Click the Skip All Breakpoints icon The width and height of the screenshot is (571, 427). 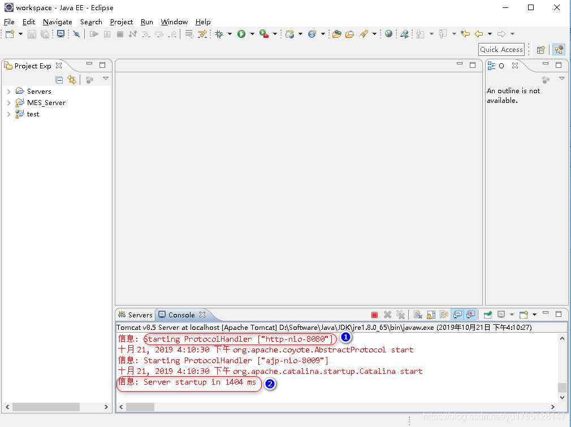coord(76,34)
